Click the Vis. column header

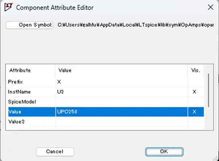point(195,70)
